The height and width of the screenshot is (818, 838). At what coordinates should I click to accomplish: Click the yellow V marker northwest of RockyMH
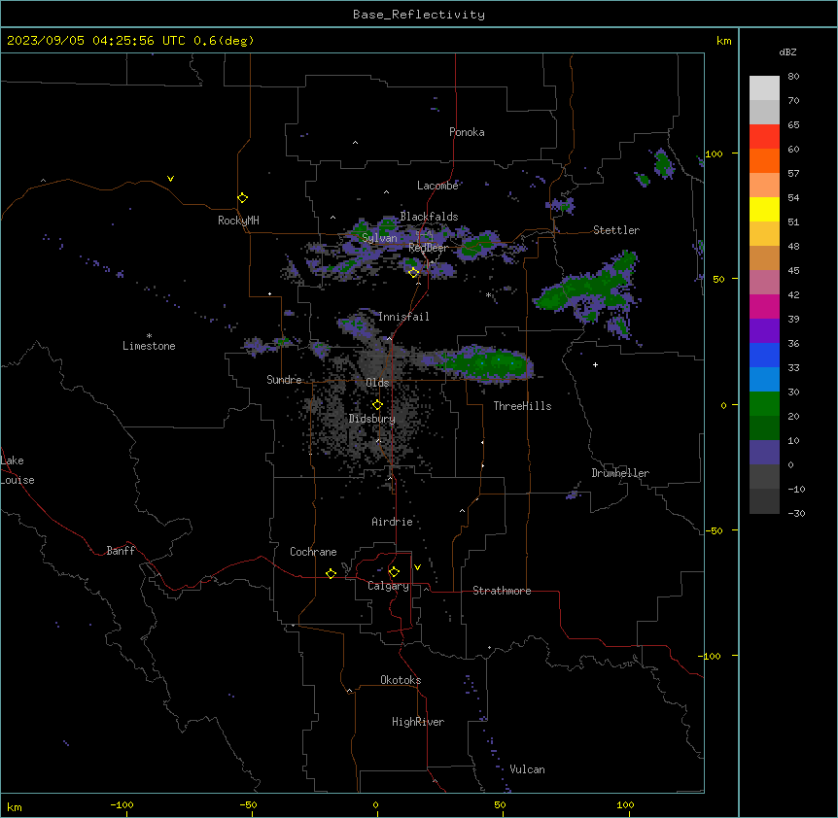tap(170, 179)
